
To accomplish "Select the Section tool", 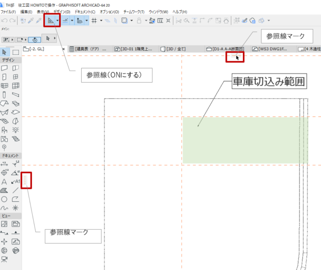I will [x=4, y=233].
